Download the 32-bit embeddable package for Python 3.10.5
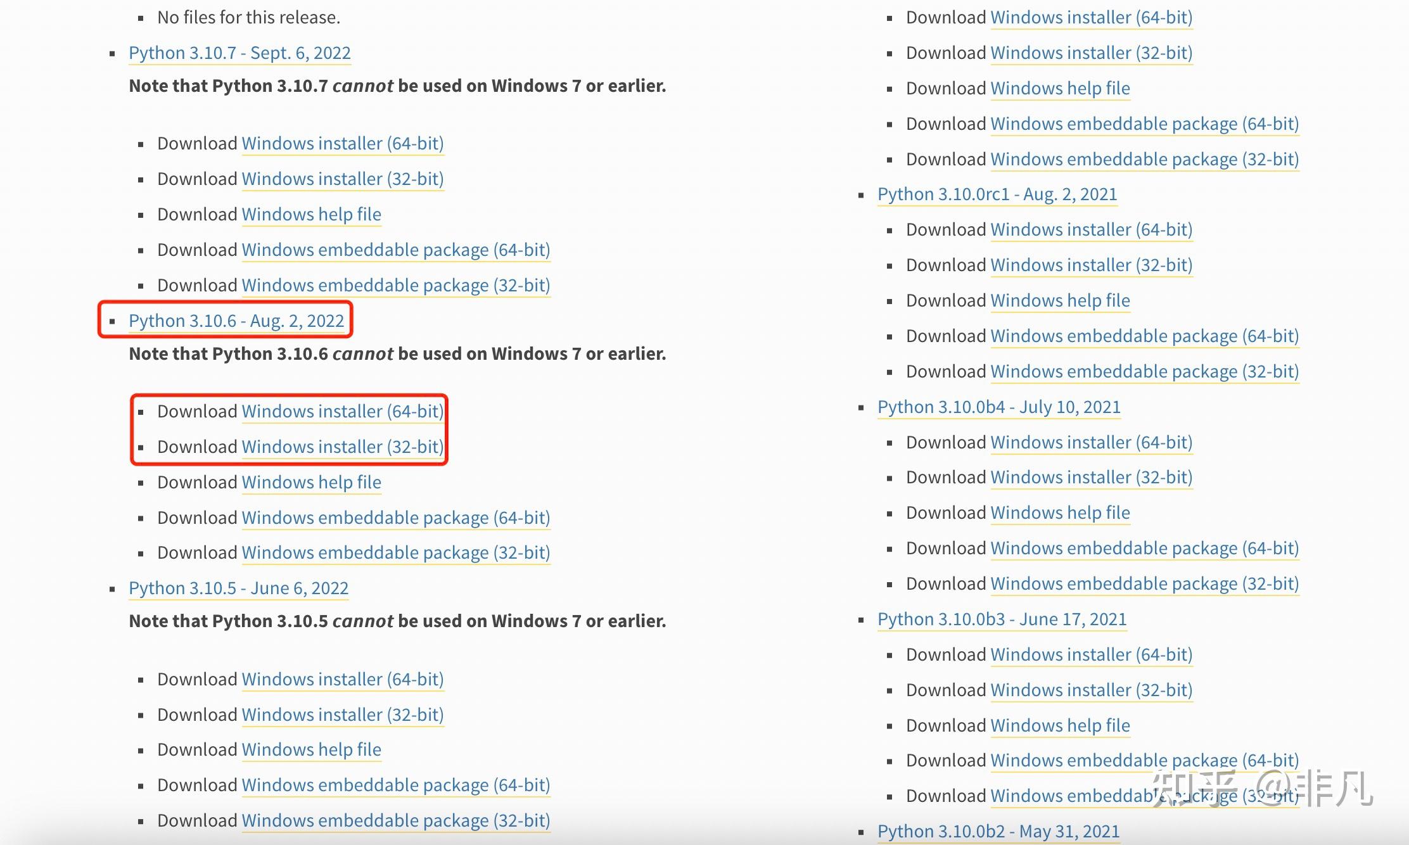This screenshot has height=845, width=1409. tap(395, 821)
